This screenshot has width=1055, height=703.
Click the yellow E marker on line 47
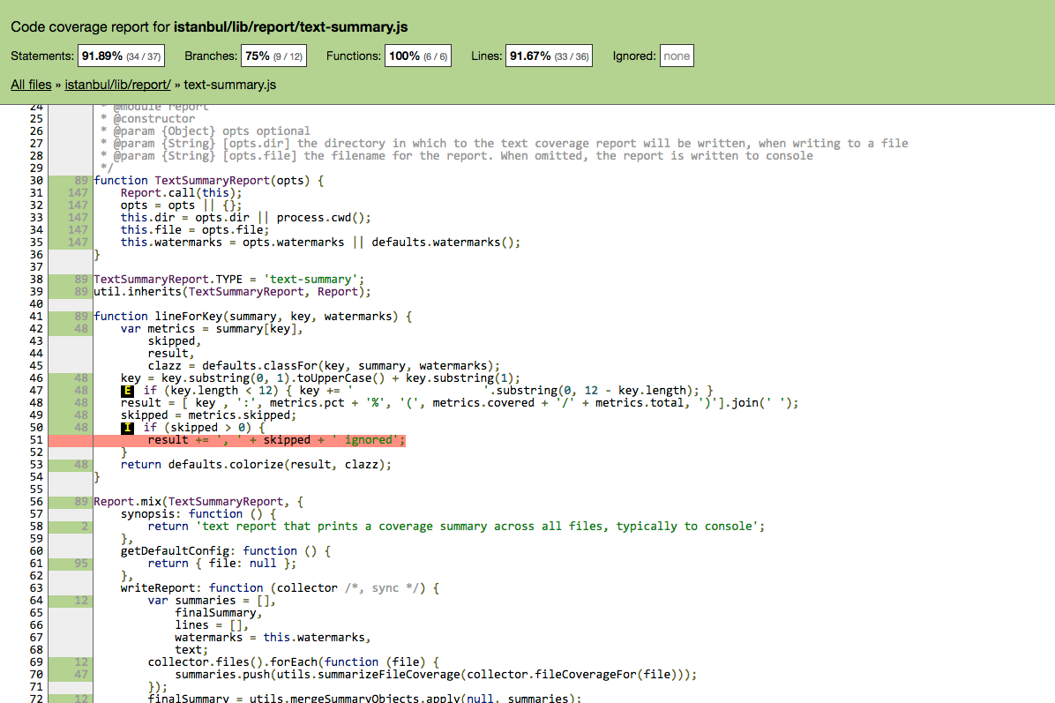pyautogui.click(x=127, y=391)
